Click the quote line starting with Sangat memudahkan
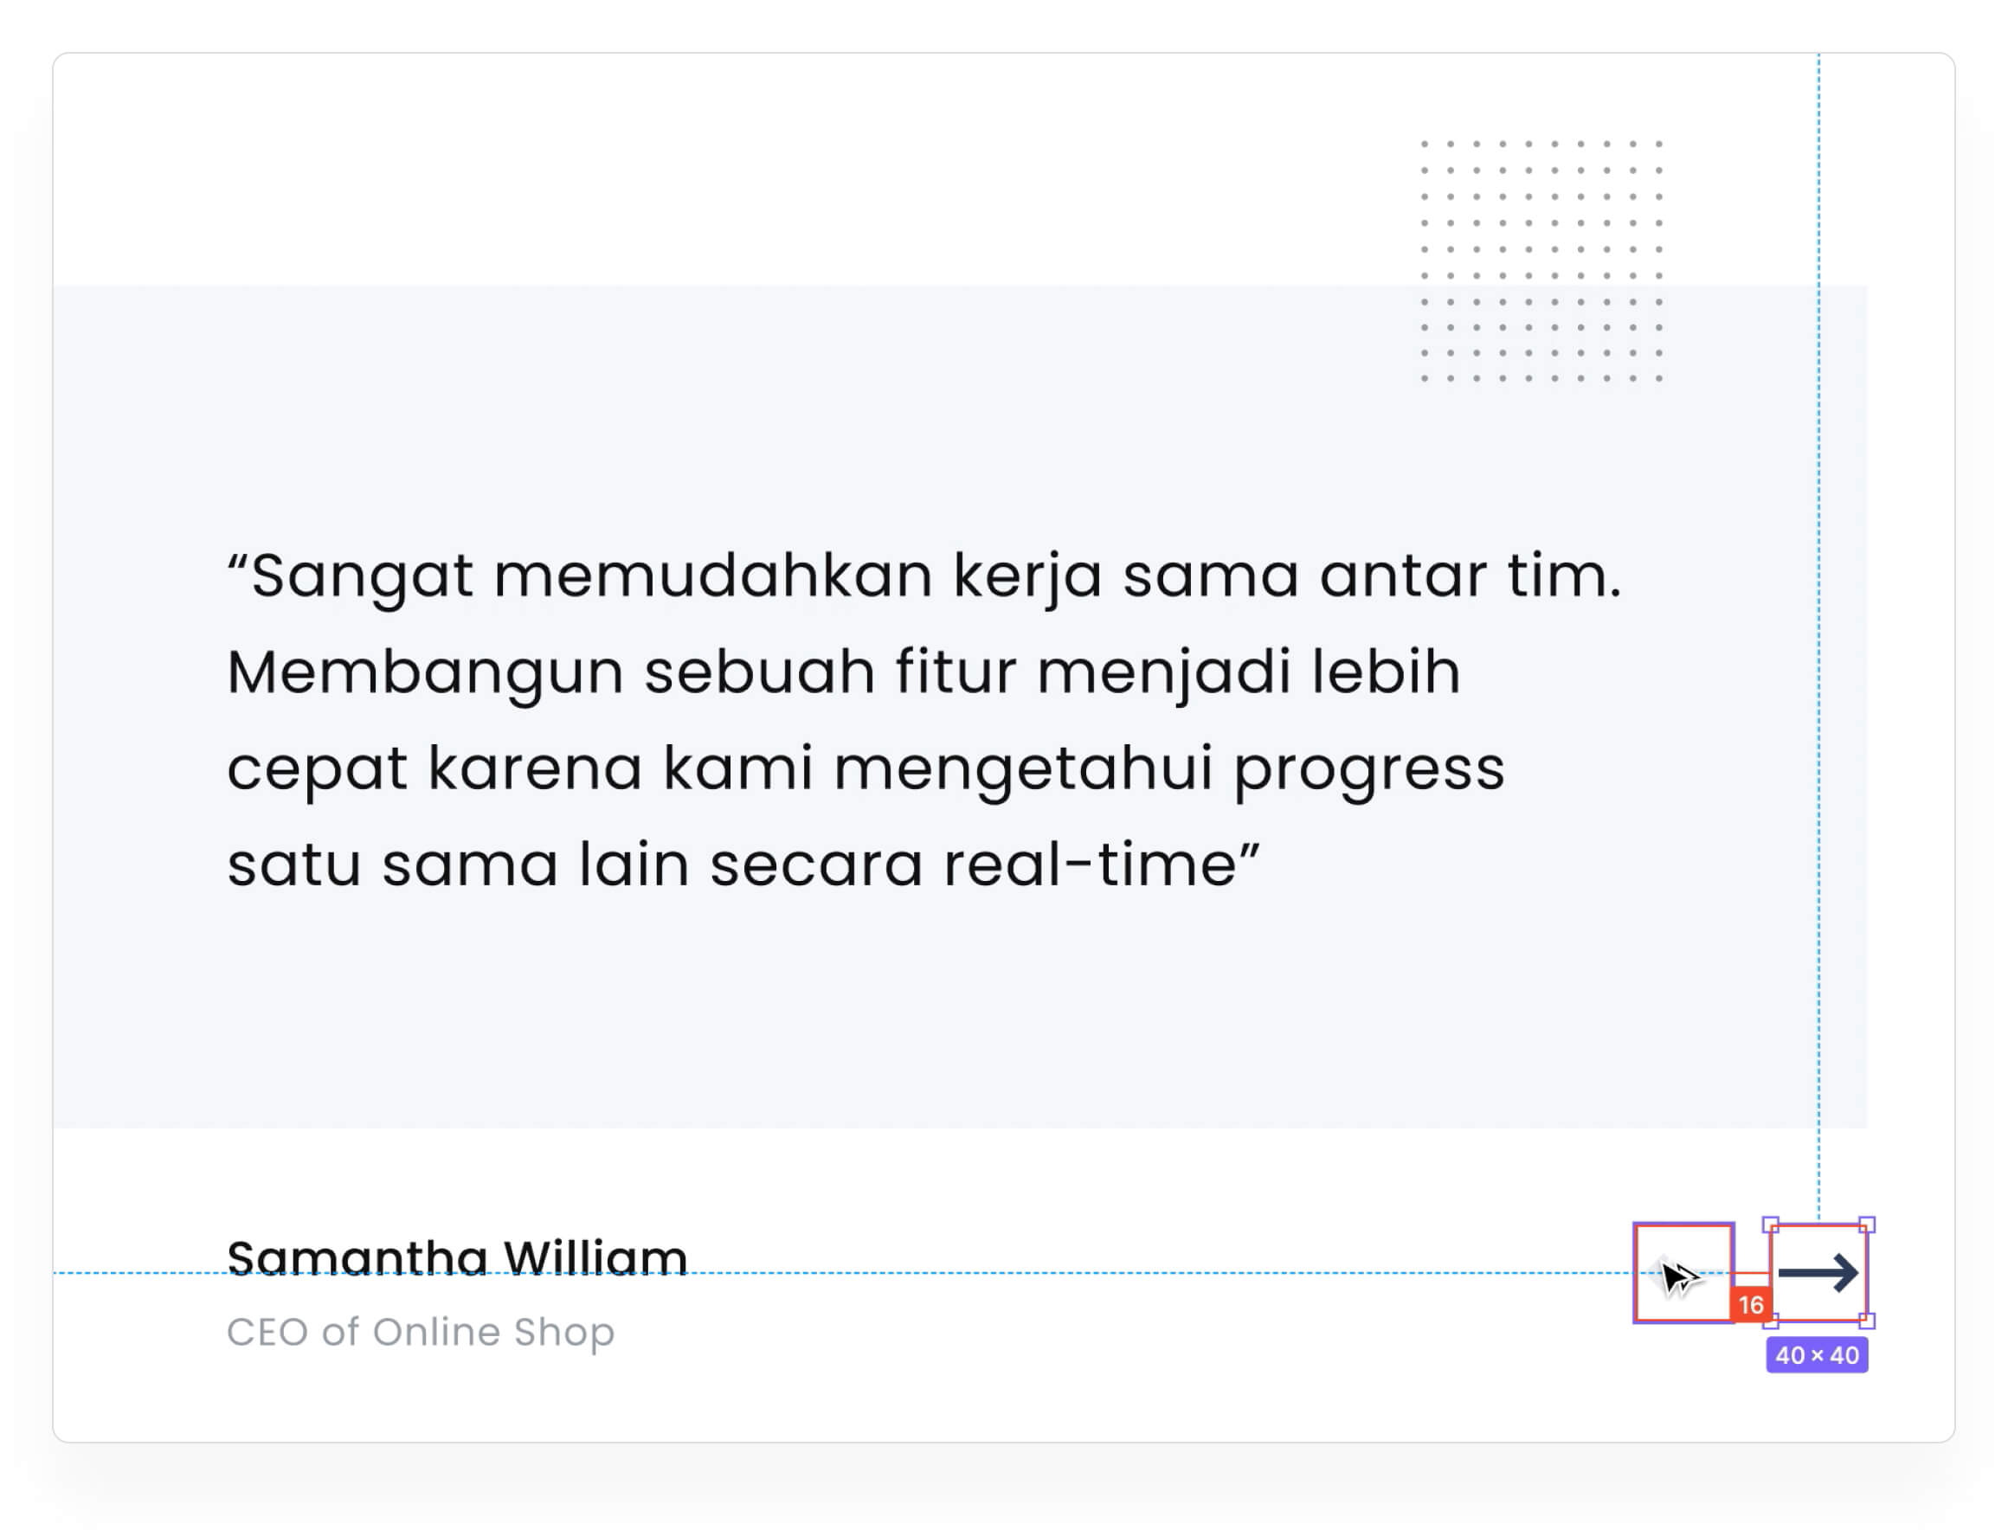Image resolution: width=2008 pixels, height=1530 pixels. click(924, 577)
